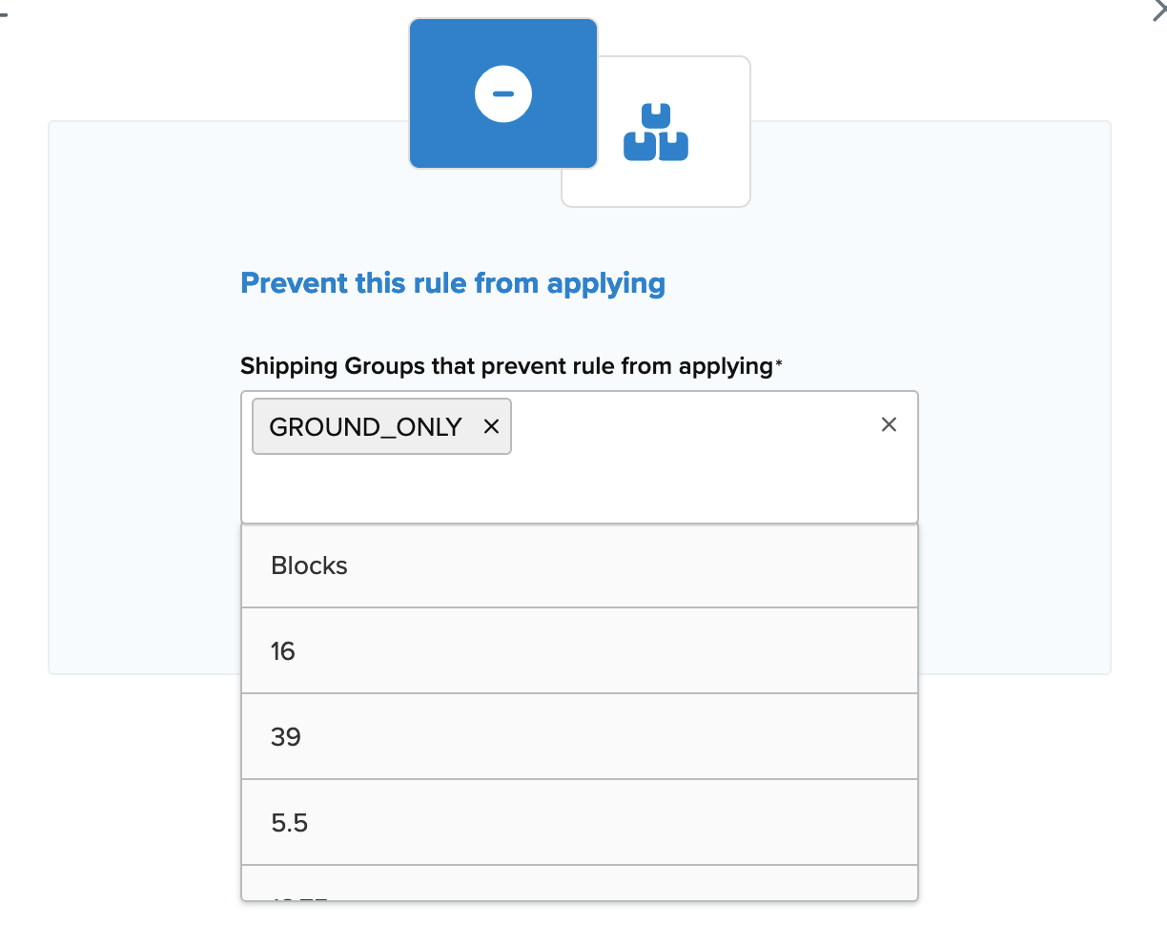Click the blue minus circle tile
1167x925 pixels.
coord(502,93)
